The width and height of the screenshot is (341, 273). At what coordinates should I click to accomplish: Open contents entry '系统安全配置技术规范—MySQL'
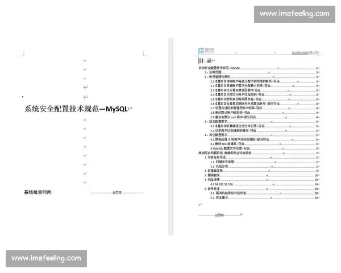pyautogui.click(x=258, y=68)
